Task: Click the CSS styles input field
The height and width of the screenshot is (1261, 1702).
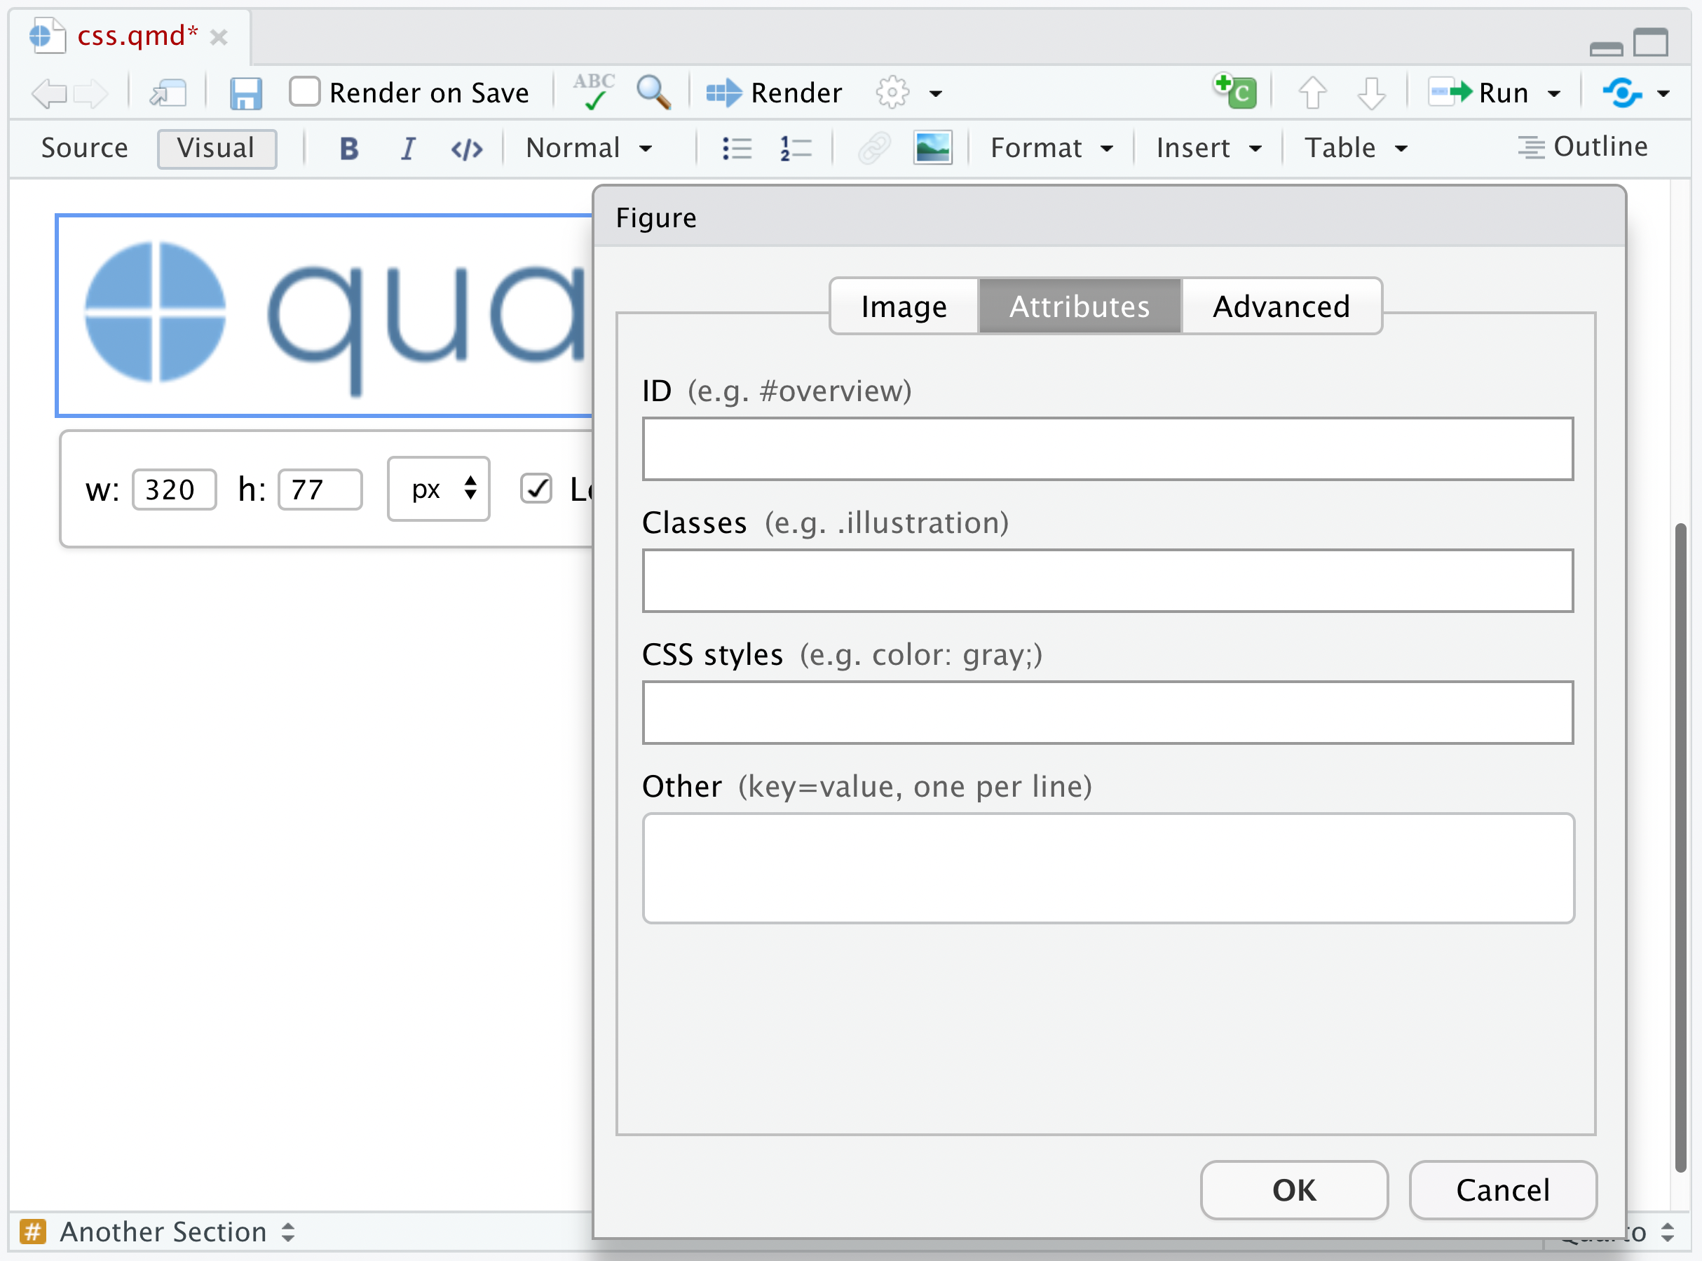Action: (1107, 713)
